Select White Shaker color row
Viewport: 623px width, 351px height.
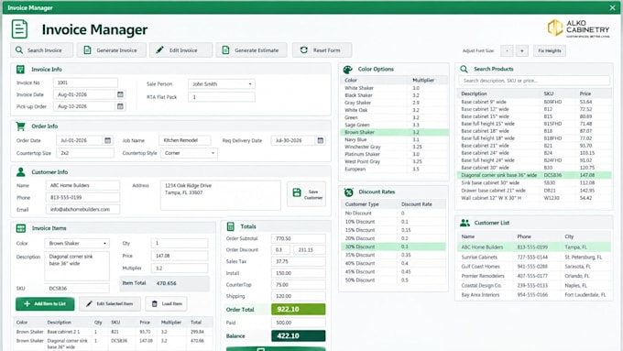(x=395, y=88)
